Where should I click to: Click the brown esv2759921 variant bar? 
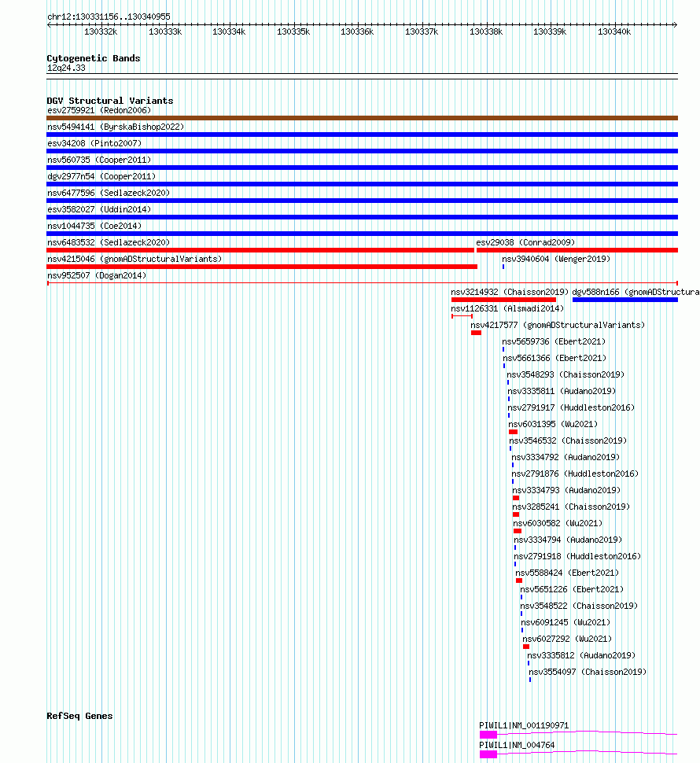[x=363, y=118]
